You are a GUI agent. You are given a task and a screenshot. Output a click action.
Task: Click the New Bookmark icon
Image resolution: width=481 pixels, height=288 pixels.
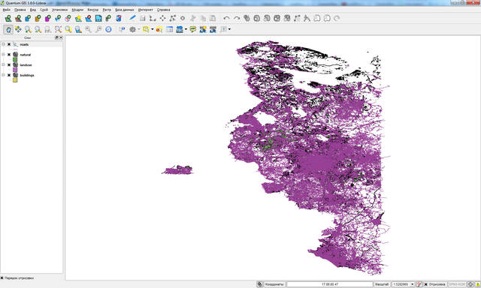coord(203,29)
